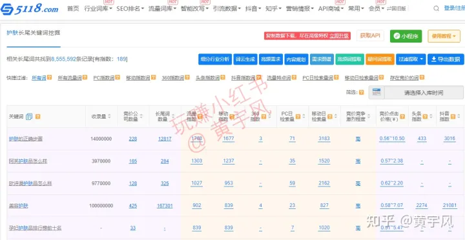Click 疑问词提取 button
Viewport: 465px width, 240px height.
[x=380, y=59]
